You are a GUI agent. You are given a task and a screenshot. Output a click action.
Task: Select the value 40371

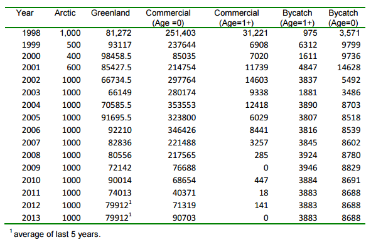[185, 193]
